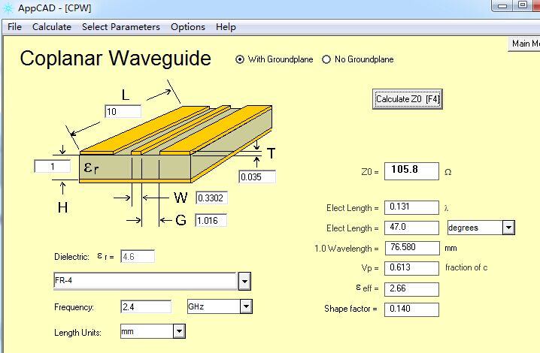Click the Elect Length 0.131 lambda field
The image size is (540, 353).
(x=411, y=207)
